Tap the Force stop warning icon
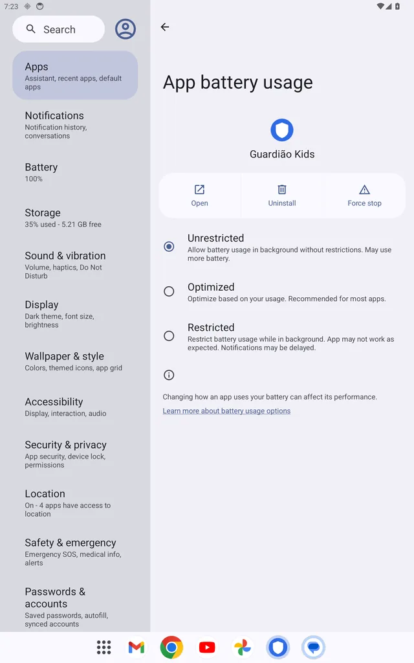This screenshot has width=414, height=663. 364,190
